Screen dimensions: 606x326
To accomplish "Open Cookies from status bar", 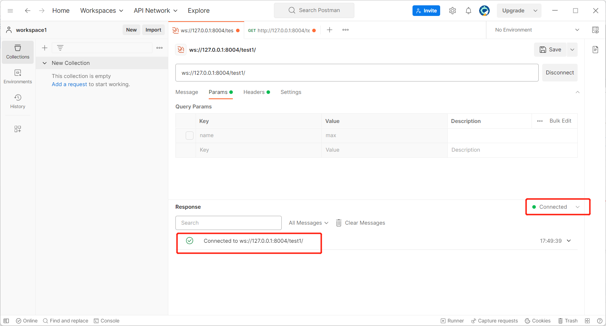I will point(538,321).
